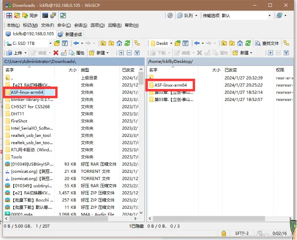Open the 帮助(H) menu
Screen dimensions: 297x240
[x=132, y=25]
